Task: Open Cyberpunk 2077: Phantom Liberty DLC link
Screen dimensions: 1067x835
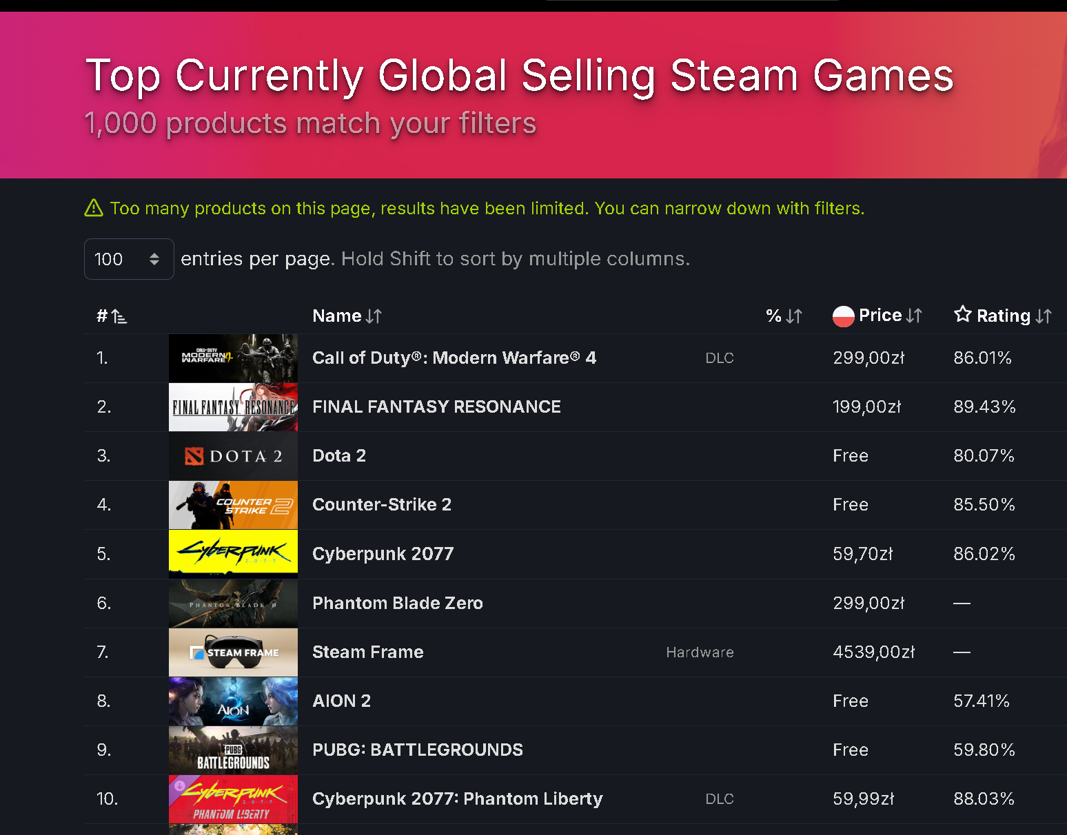Action: pos(458,799)
